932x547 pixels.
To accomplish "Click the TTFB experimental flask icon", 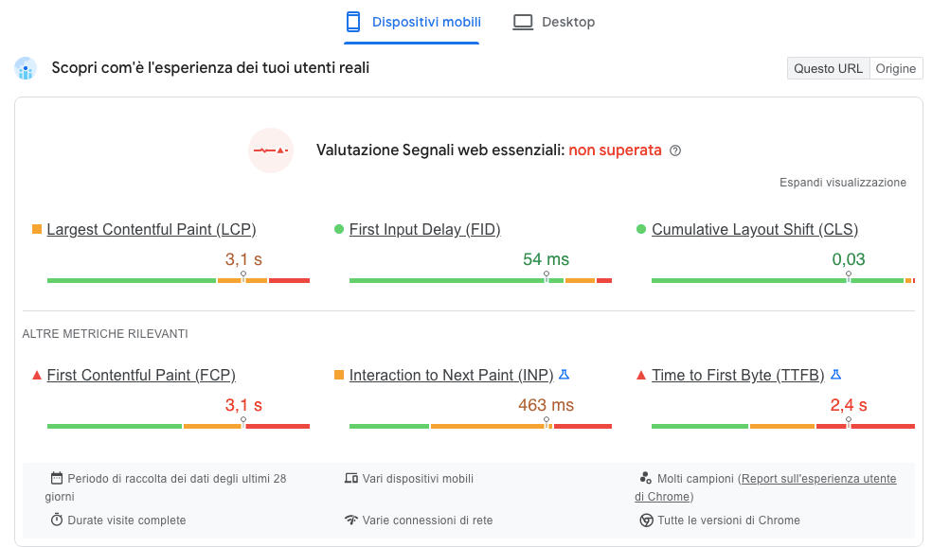I will pos(835,375).
